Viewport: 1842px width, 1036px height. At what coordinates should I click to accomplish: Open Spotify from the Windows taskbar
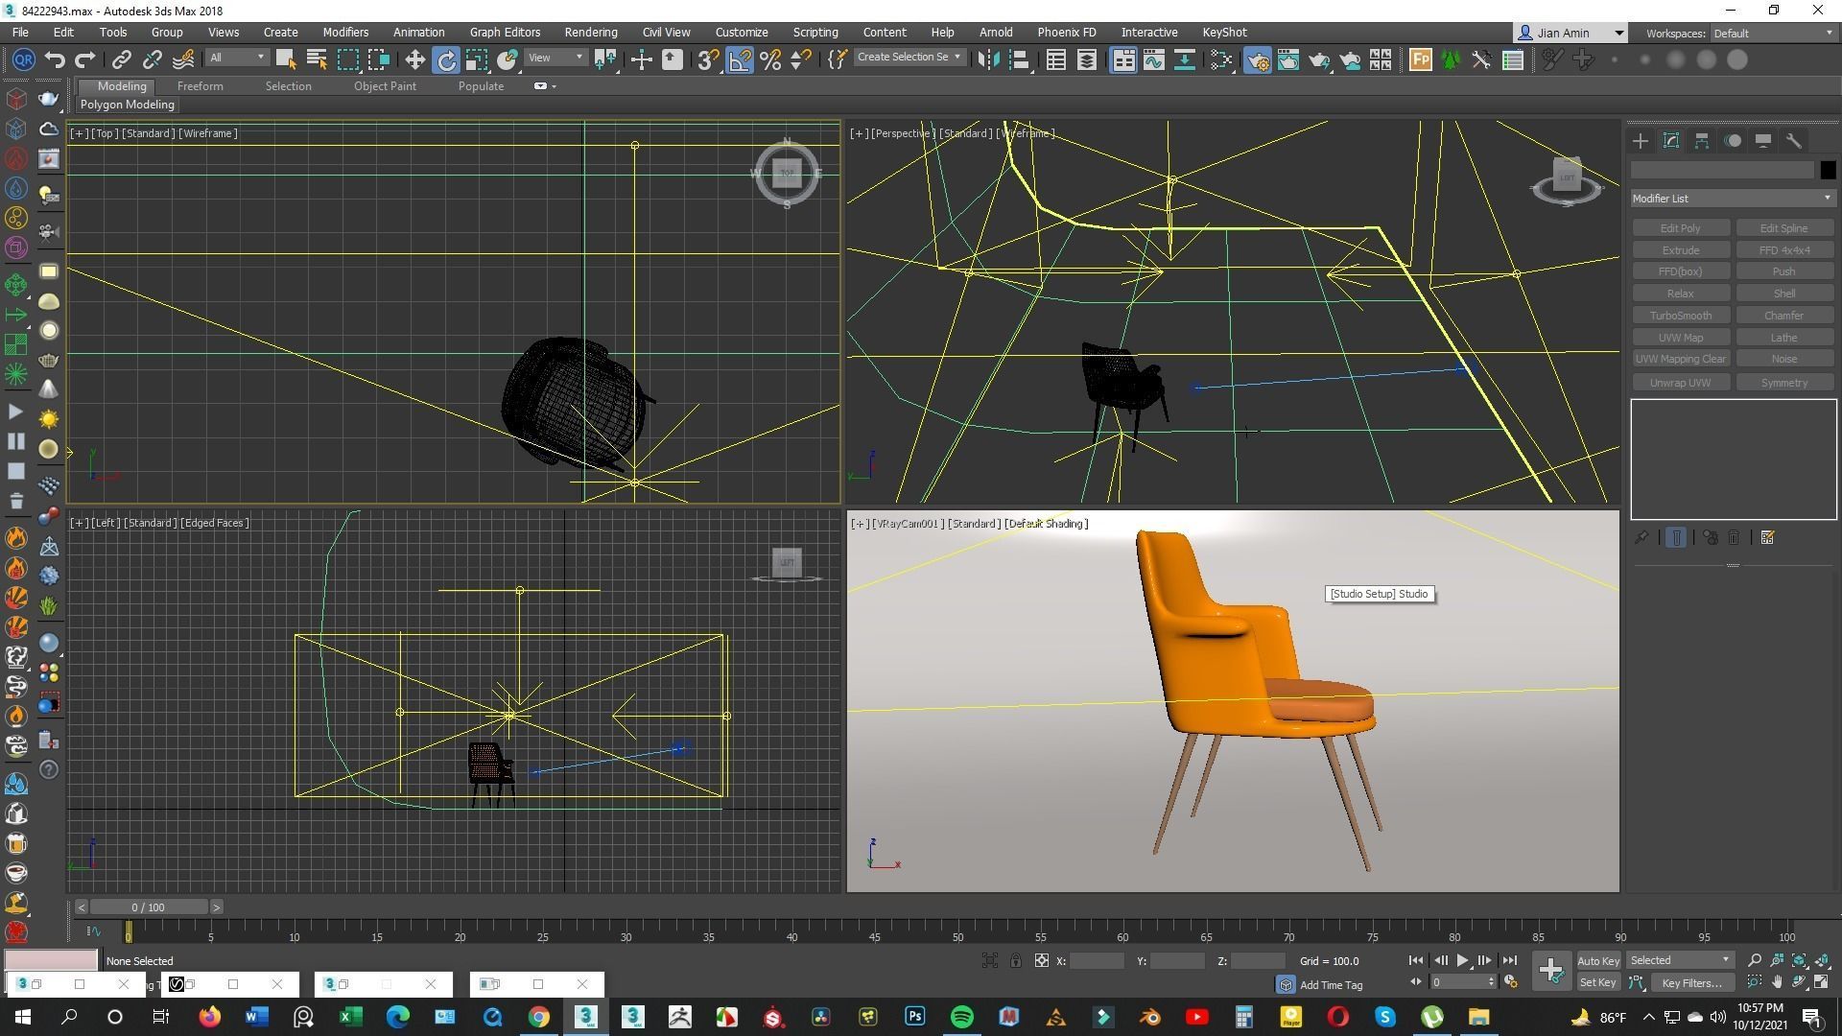(961, 1017)
